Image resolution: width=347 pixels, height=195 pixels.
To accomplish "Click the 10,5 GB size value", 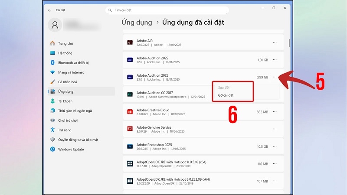I will (262, 146).
